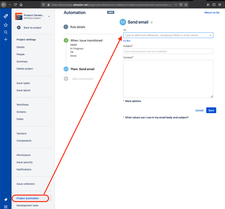Open Workflows settings

tap(22, 104)
